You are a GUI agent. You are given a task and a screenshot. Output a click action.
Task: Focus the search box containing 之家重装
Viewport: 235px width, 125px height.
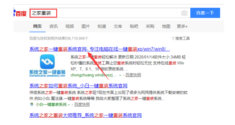point(110,13)
